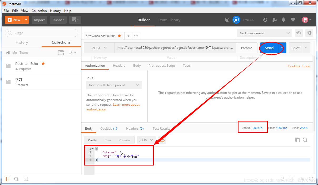Image resolution: width=318 pixels, height=185 pixels.
Task: Click the blue sync status icon
Action: point(236,20)
